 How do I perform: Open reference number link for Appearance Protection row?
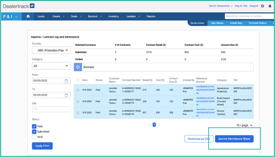pos(205,90)
